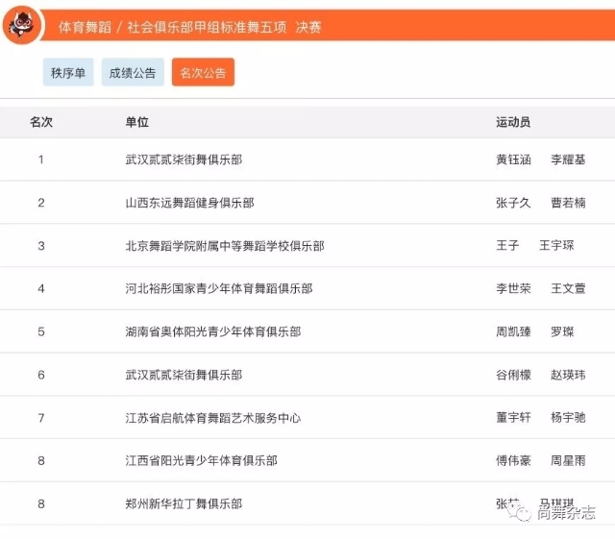The image size is (615, 539).
Task: Click athlete name 王文萱
Action: (568, 289)
